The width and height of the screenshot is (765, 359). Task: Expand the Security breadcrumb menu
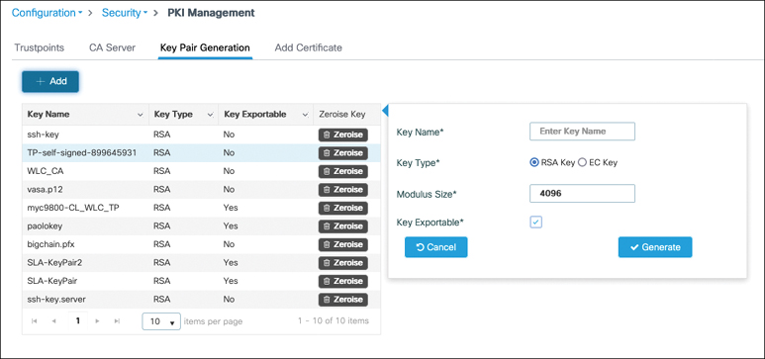(x=125, y=13)
